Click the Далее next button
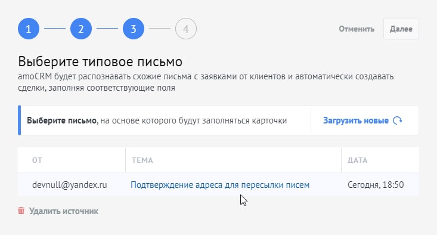The height and width of the screenshot is (235, 437). pos(401,29)
